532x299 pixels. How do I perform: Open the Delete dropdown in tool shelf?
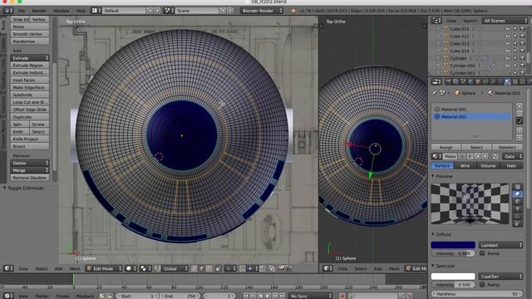[x=30, y=163]
